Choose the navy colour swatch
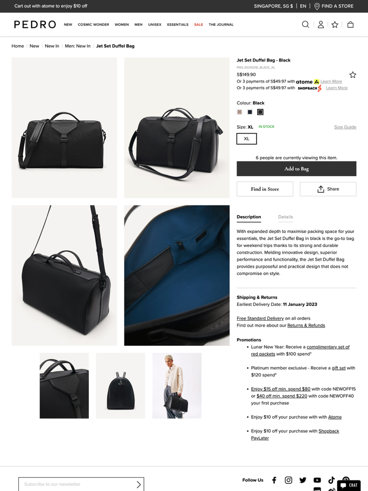Viewport: 368px width, 491px height. tap(250, 112)
